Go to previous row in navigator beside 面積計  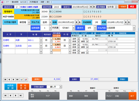point(9,80)
